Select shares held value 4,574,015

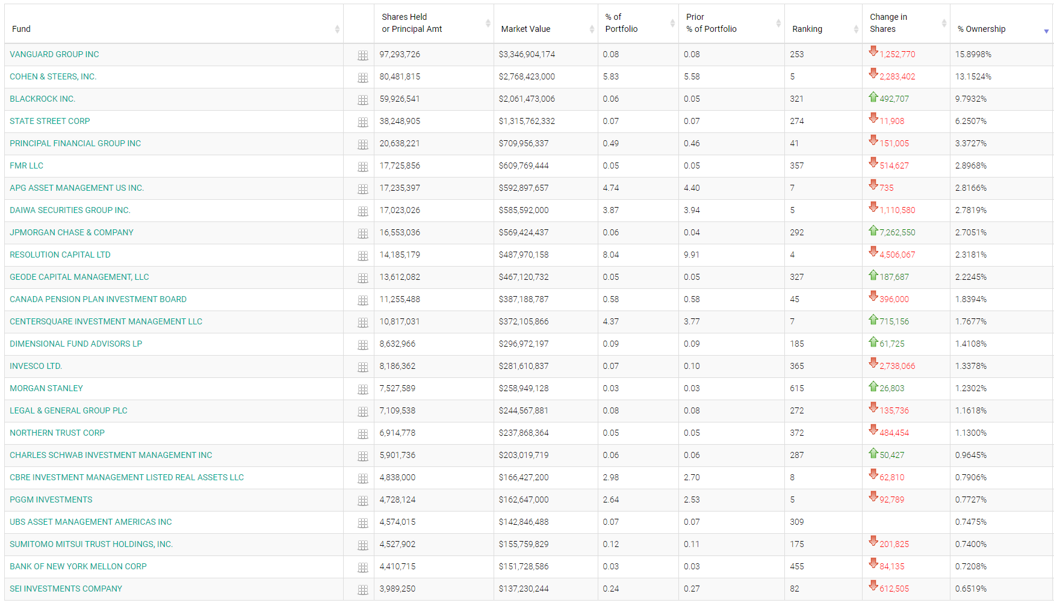coord(397,522)
